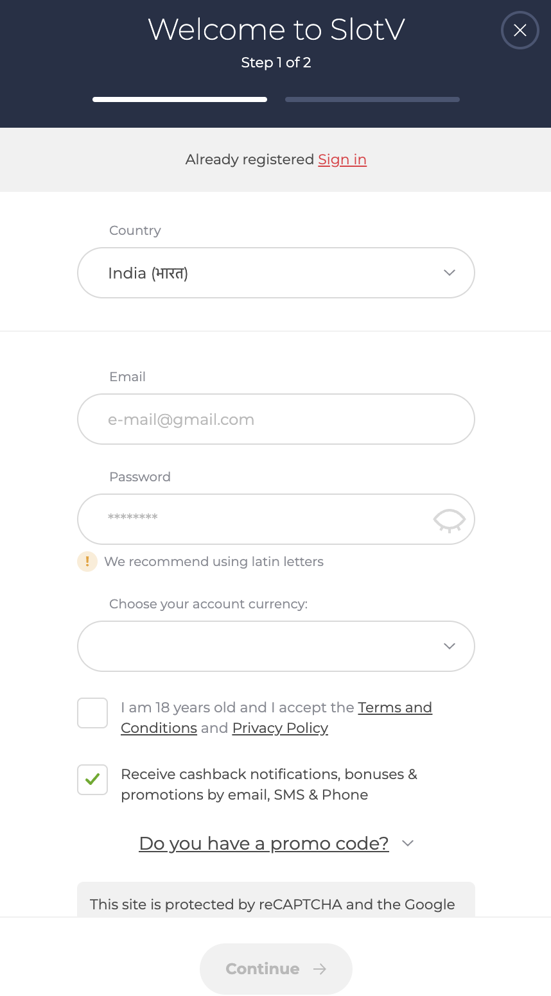Click 'Do you have a promo code?'
Viewport: 551px width, 996px height.
tap(264, 843)
